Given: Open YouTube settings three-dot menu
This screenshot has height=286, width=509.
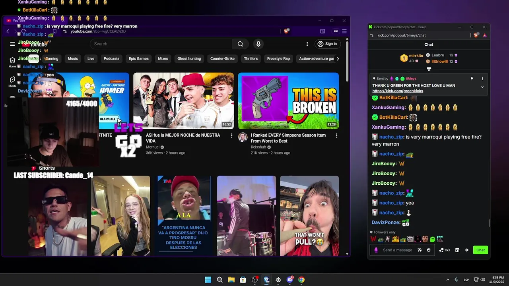Looking at the screenshot, I should (x=307, y=44).
